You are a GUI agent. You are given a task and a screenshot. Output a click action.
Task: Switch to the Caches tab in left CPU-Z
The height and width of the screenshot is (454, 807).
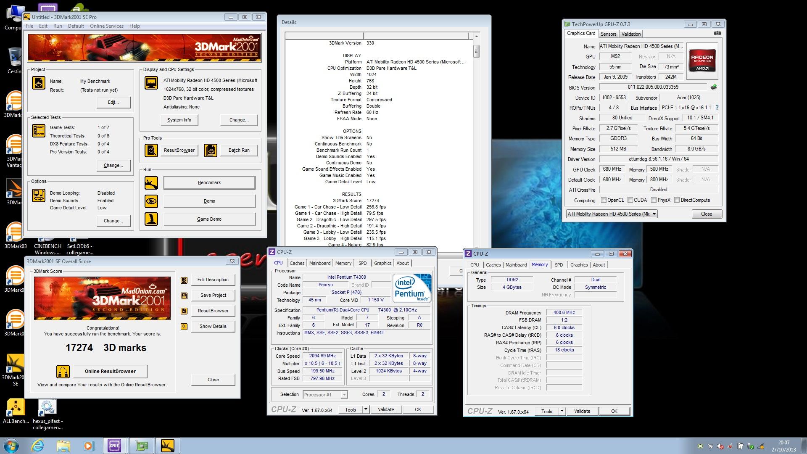click(297, 263)
